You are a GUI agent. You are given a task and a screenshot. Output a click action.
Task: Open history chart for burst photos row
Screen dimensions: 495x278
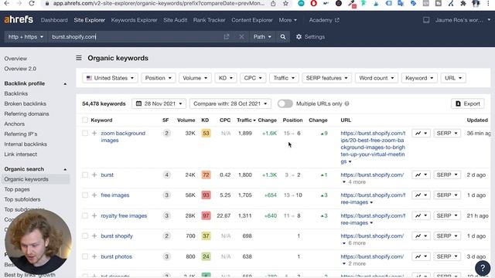tap(421, 256)
